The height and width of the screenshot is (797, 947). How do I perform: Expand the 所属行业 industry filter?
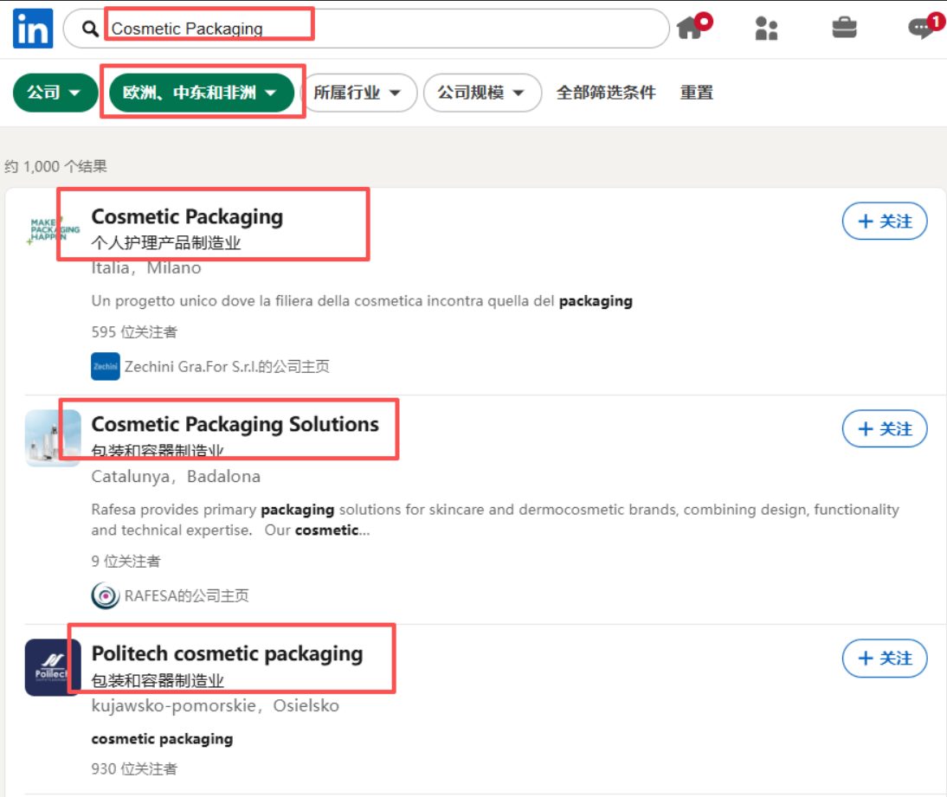358,93
